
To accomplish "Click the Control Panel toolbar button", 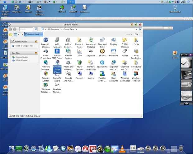I will [x=34, y=34].
